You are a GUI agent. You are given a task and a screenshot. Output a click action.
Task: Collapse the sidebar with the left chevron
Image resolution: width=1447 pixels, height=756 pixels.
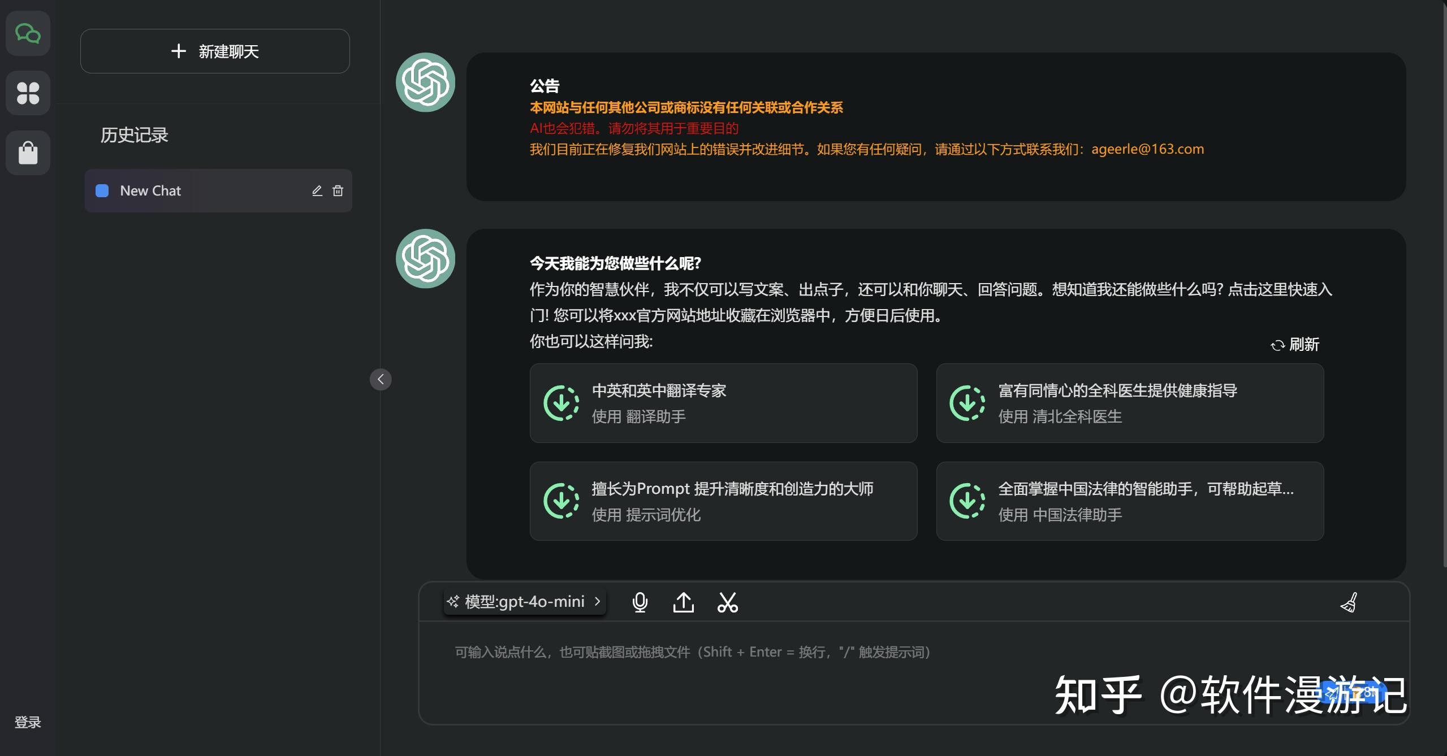tap(381, 379)
